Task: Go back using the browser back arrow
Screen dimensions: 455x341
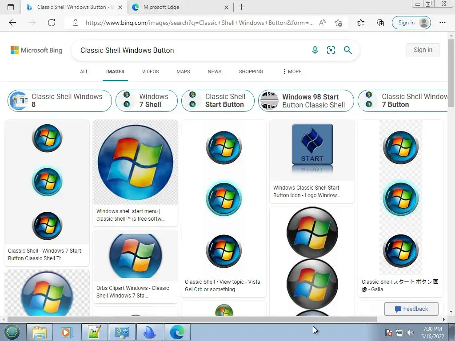Action: click(x=12, y=23)
